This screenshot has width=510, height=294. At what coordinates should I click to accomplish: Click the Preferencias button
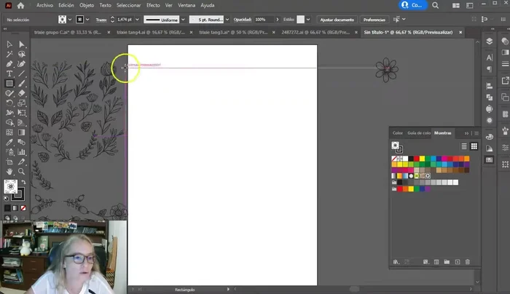click(x=374, y=20)
